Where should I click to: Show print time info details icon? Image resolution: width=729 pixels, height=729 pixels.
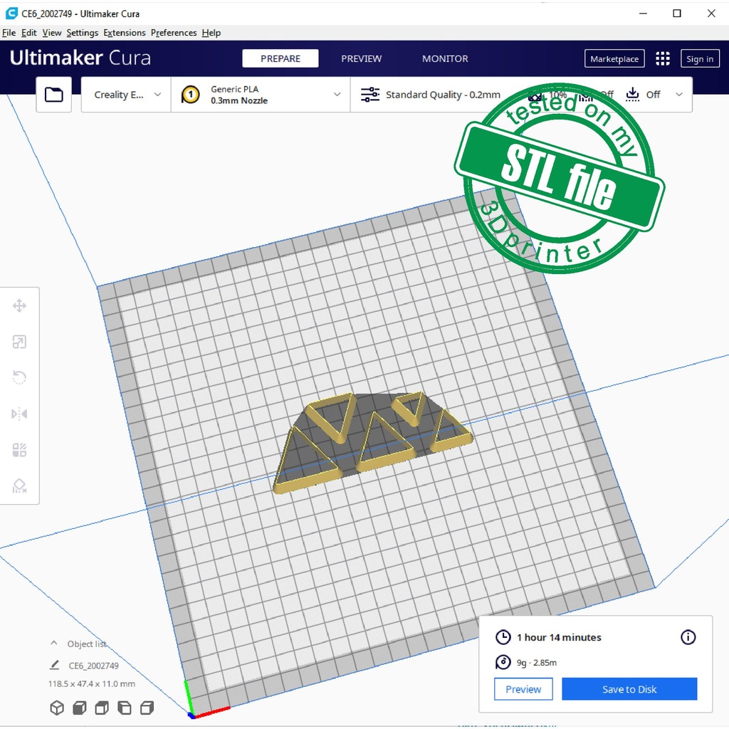(688, 637)
